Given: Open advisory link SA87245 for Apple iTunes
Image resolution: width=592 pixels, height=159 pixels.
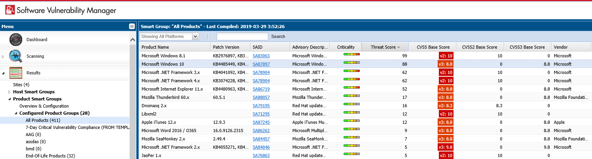Looking at the screenshot, I should (261, 123).
